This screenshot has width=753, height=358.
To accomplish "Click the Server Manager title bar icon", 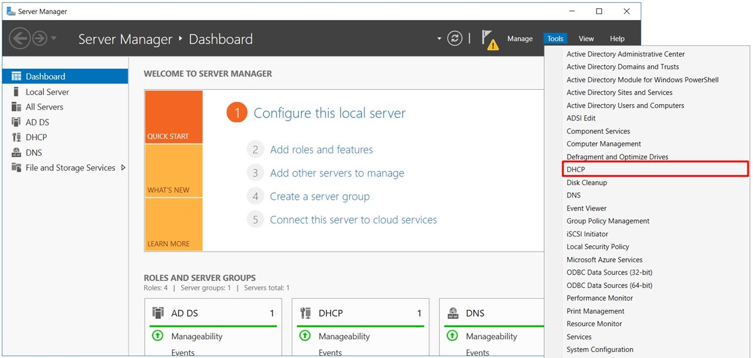I will [x=11, y=11].
